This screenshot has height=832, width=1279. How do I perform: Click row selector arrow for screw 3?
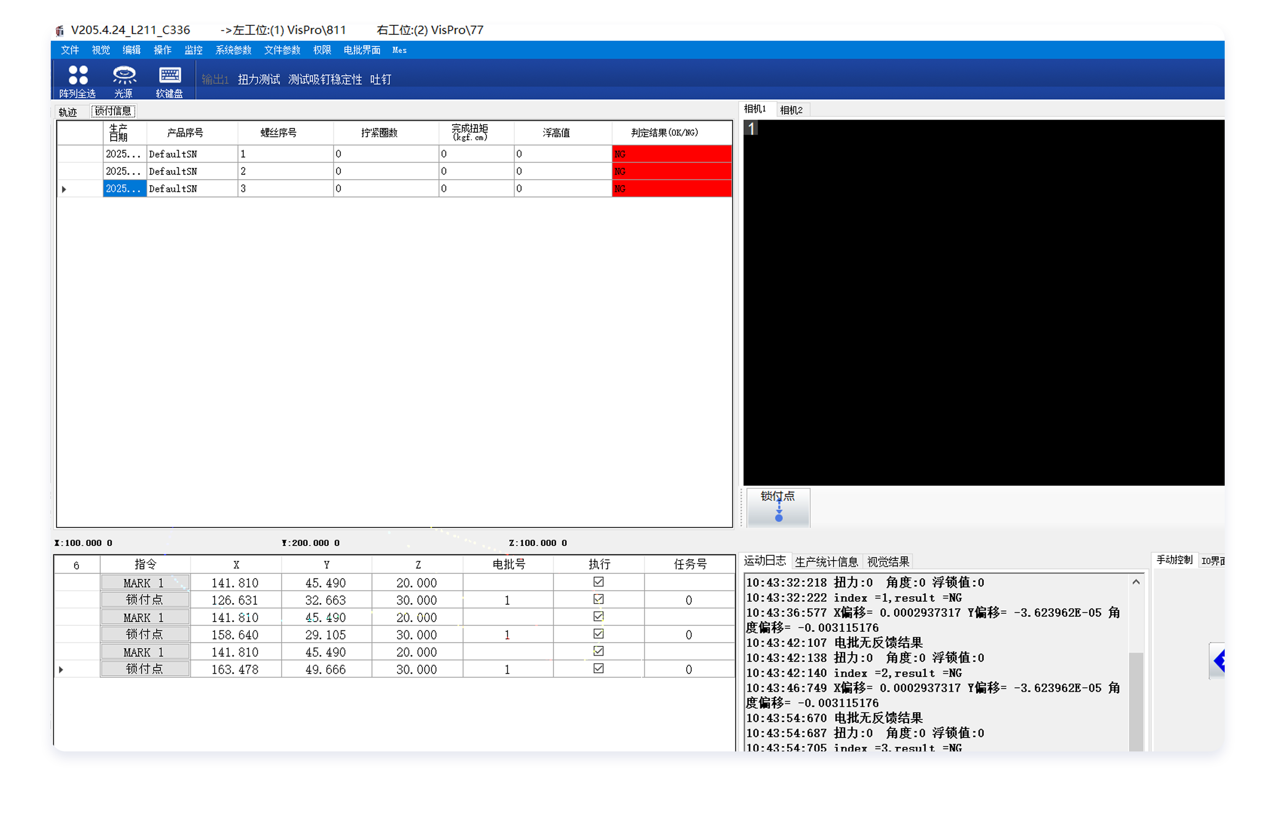[64, 189]
